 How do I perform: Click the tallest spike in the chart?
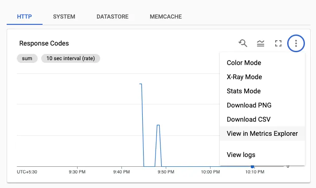tap(141, 84)
